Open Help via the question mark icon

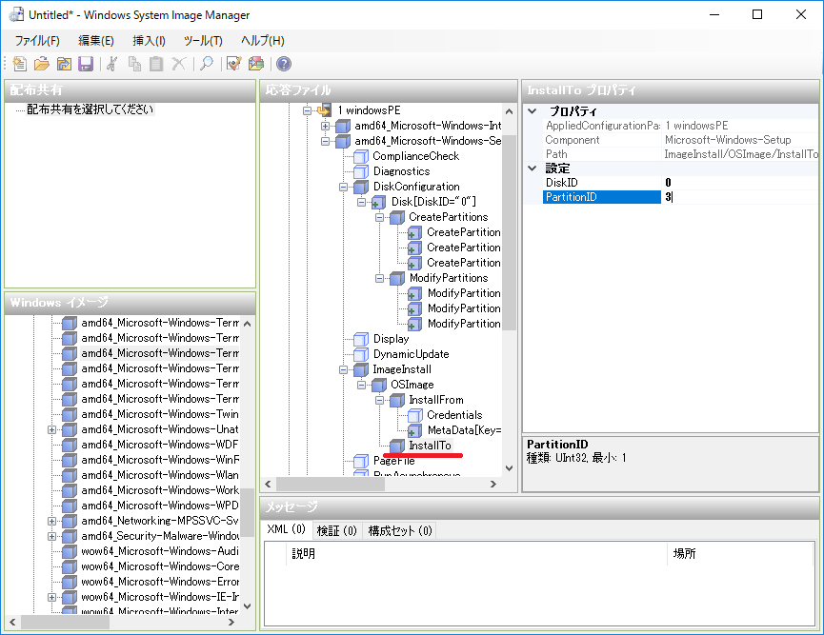(284, 64)
